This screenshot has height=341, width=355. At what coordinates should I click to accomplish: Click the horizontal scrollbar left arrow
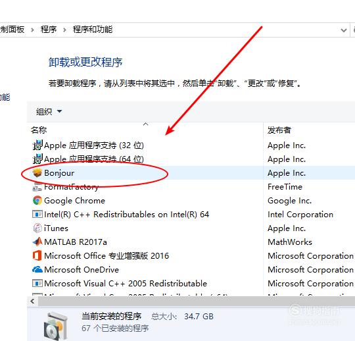coord(33,302)
